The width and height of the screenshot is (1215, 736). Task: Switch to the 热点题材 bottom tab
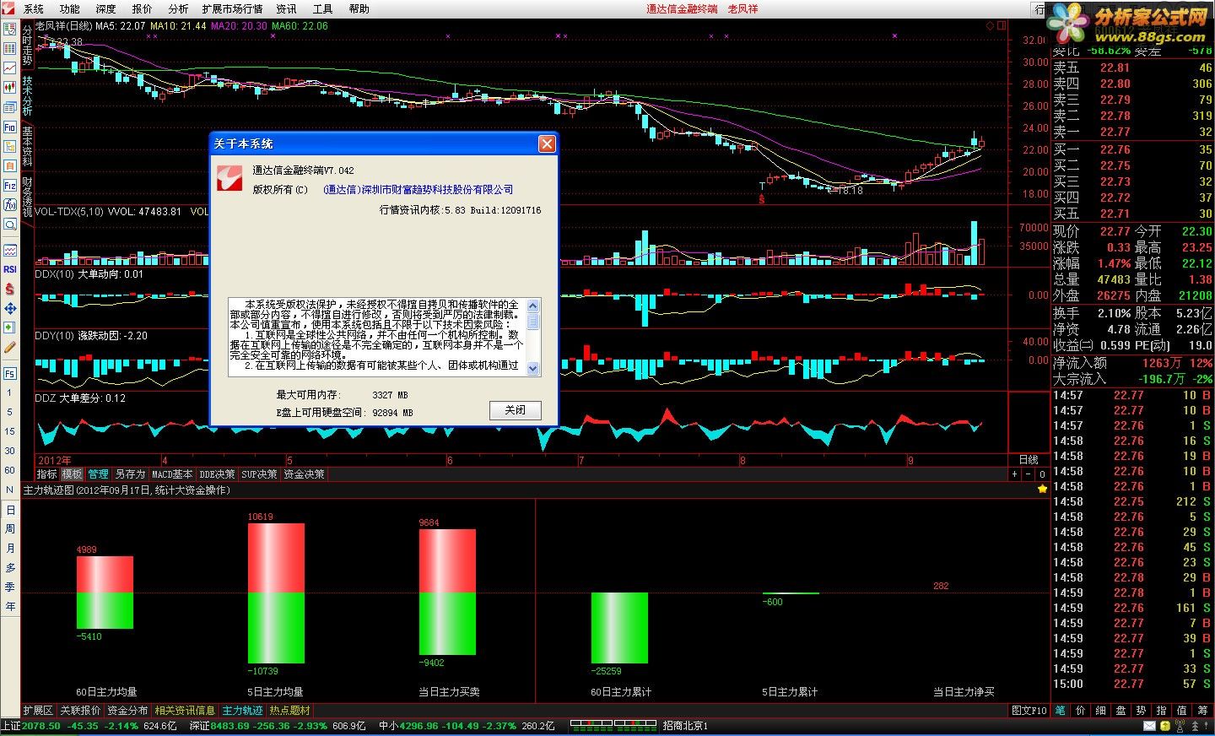pyautogui.click(x=289, y=711)
